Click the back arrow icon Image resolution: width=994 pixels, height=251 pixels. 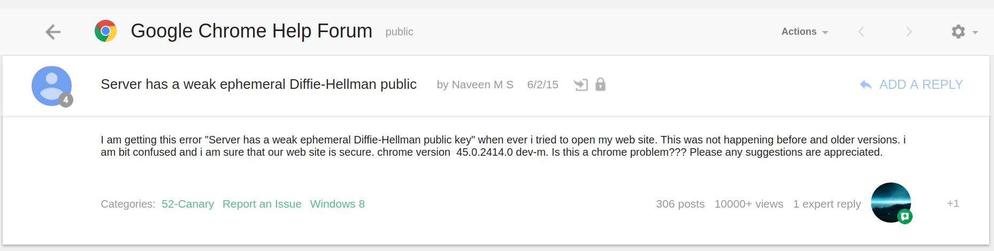pos(52,32)
